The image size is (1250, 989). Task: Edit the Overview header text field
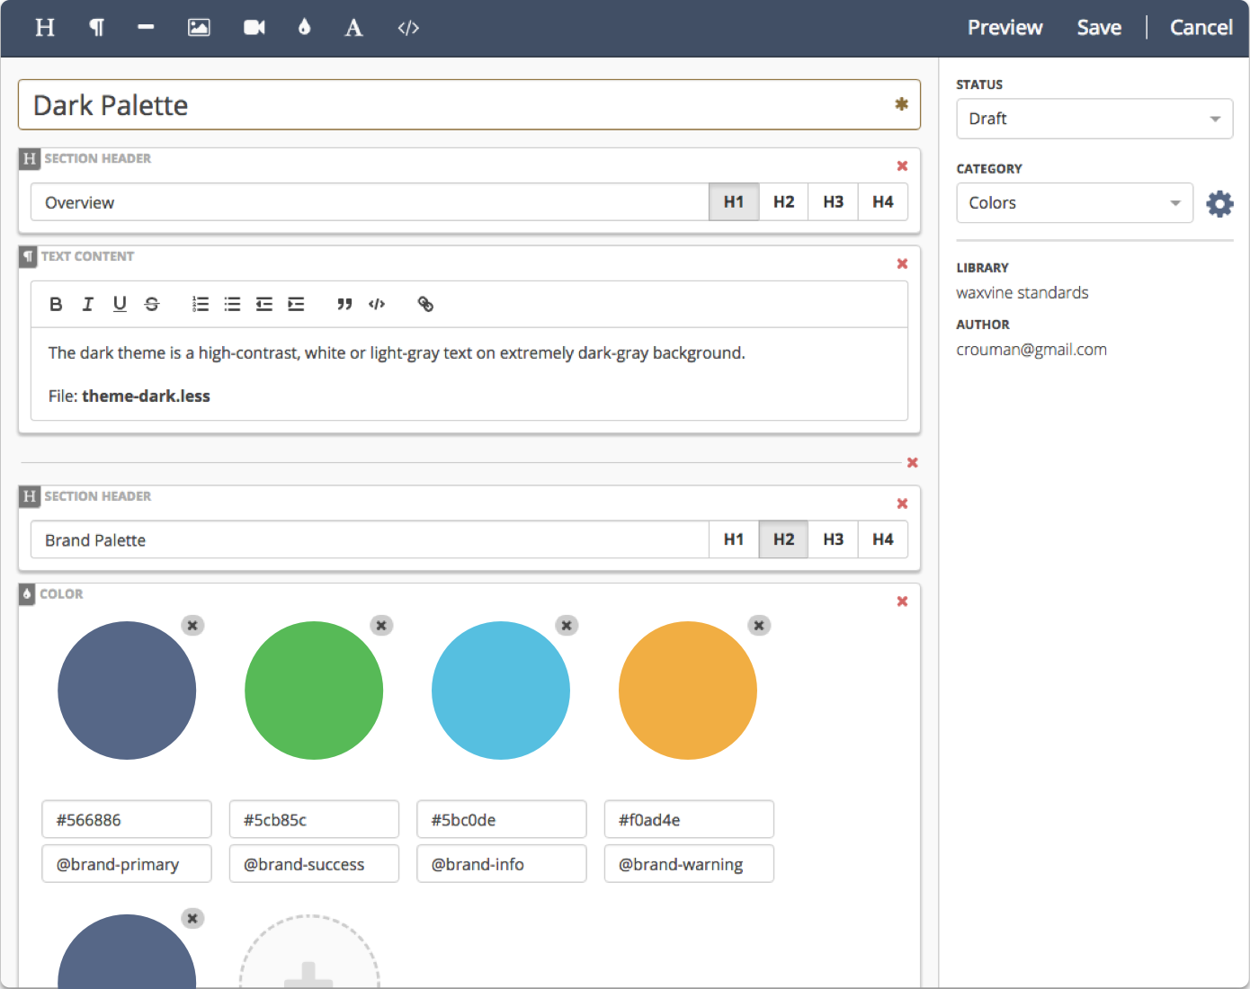(x=370, y=202)
